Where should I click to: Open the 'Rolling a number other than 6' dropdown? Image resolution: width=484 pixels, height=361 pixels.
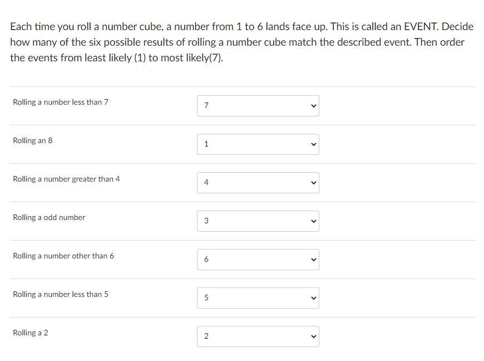[x=258, y=260]
